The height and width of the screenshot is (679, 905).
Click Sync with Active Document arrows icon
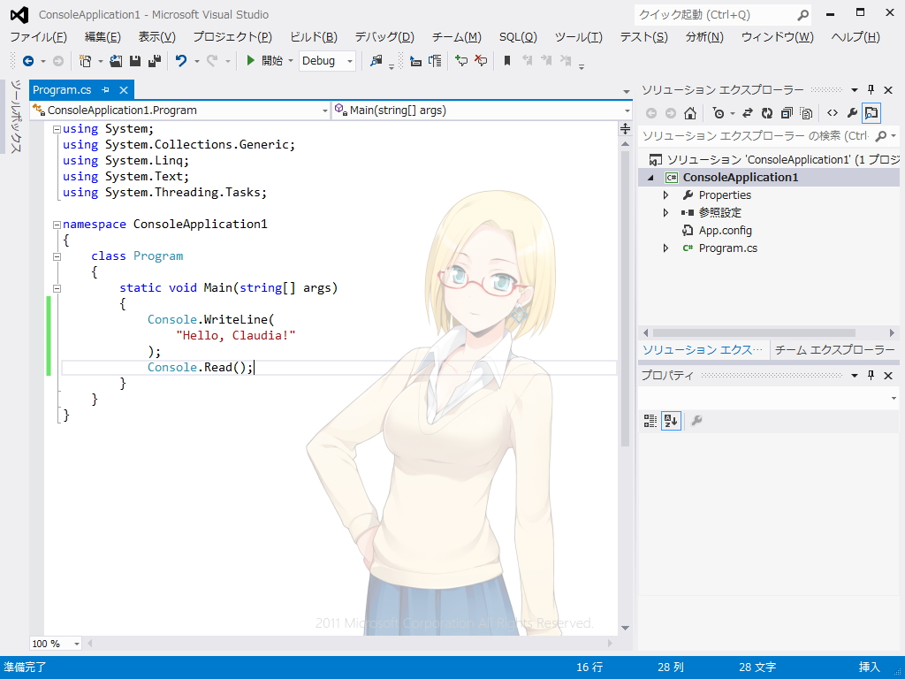[x=748, y=113]
